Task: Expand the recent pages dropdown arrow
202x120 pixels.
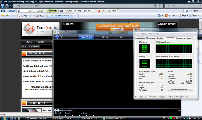Action: (x=11, y=6)
